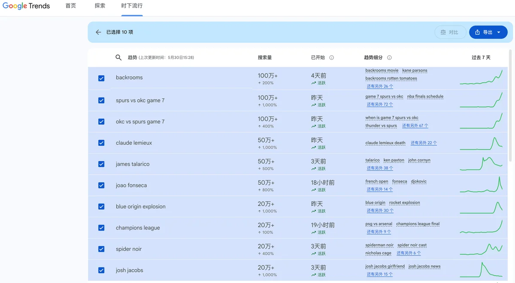Click the 对比 compare button
Viewport: 515px width, 283px height.
(x=450, y=32)
